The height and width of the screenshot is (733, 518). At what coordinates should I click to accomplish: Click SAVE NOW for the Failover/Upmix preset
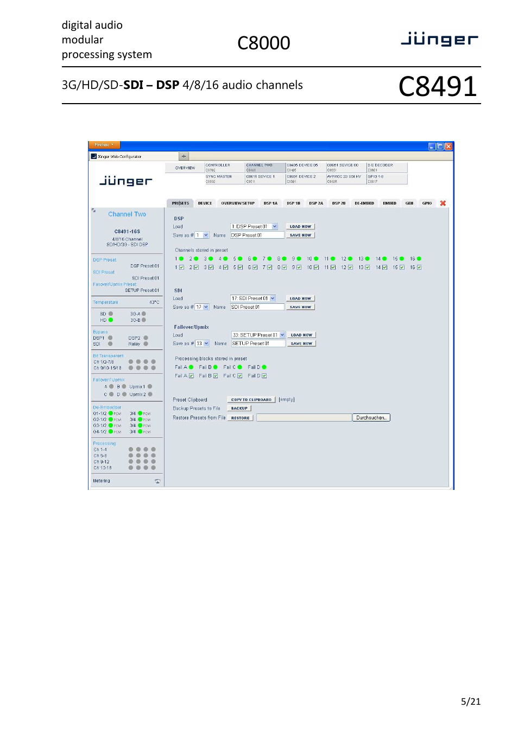click(x=301, y=343)
